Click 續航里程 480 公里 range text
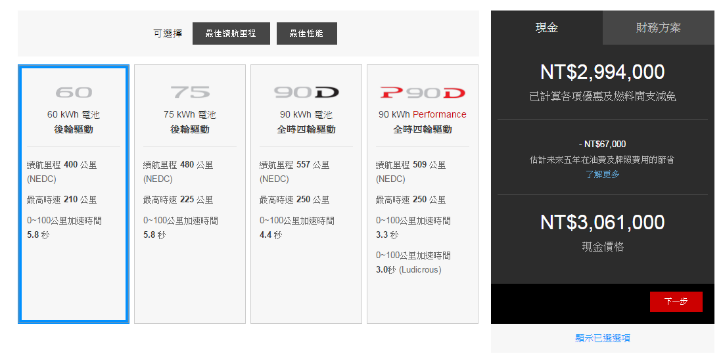 tap(178, 165)
